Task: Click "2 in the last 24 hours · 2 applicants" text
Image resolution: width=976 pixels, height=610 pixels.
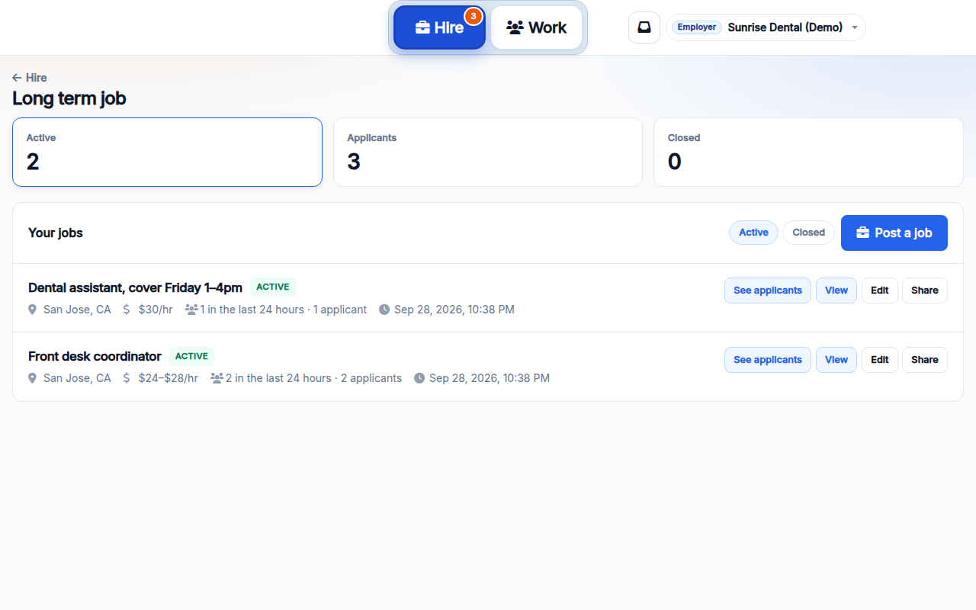Action: pos(313,378)
